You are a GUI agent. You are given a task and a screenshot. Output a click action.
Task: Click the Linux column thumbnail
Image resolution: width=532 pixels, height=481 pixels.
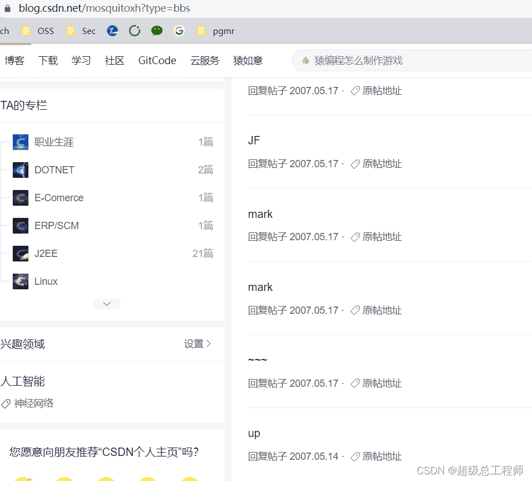21,281
